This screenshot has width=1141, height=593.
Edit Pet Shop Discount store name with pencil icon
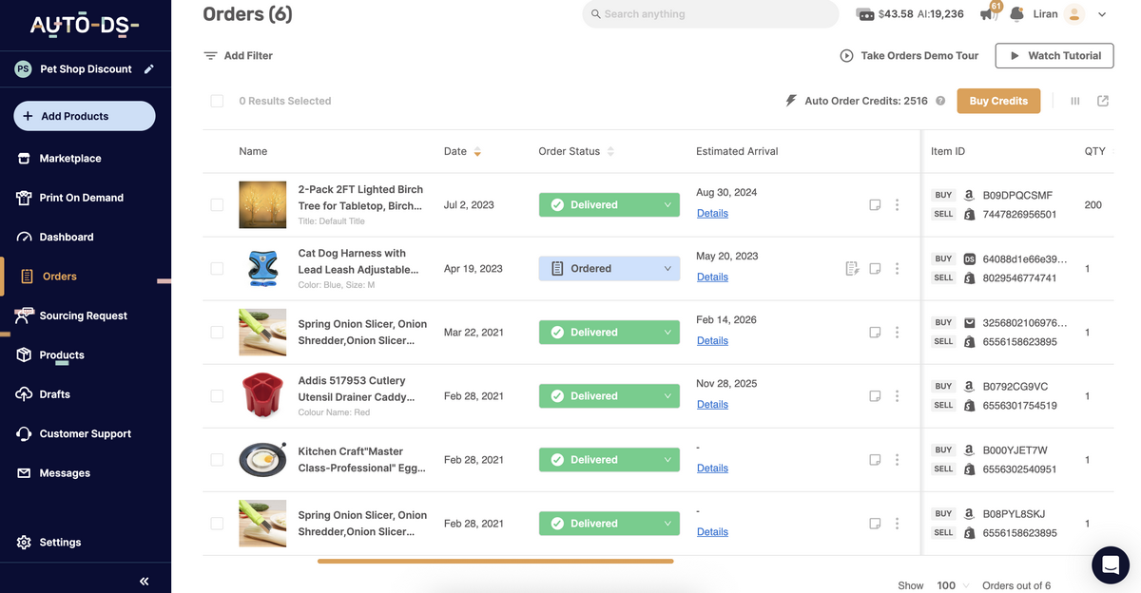click(148, 68)
